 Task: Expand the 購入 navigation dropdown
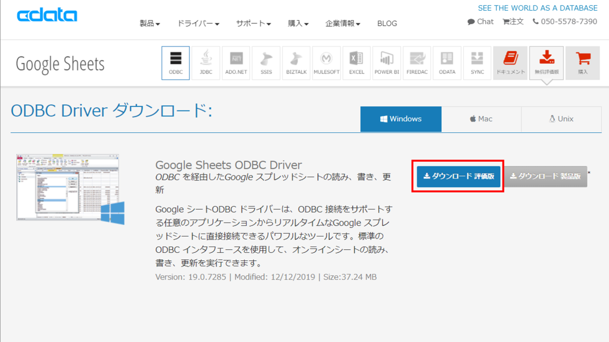point(298,23)
